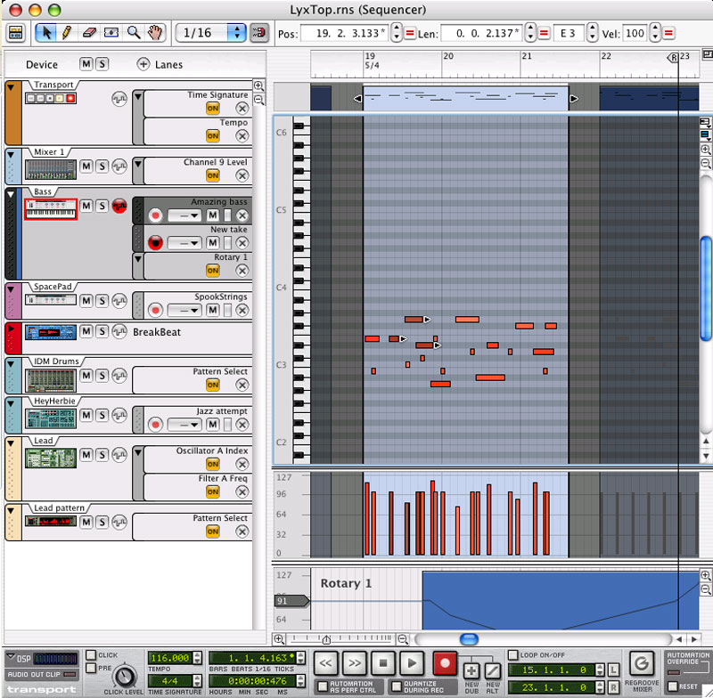
Task: Collapse the Bass track disclosure triangle
Action: click(12, 192)
